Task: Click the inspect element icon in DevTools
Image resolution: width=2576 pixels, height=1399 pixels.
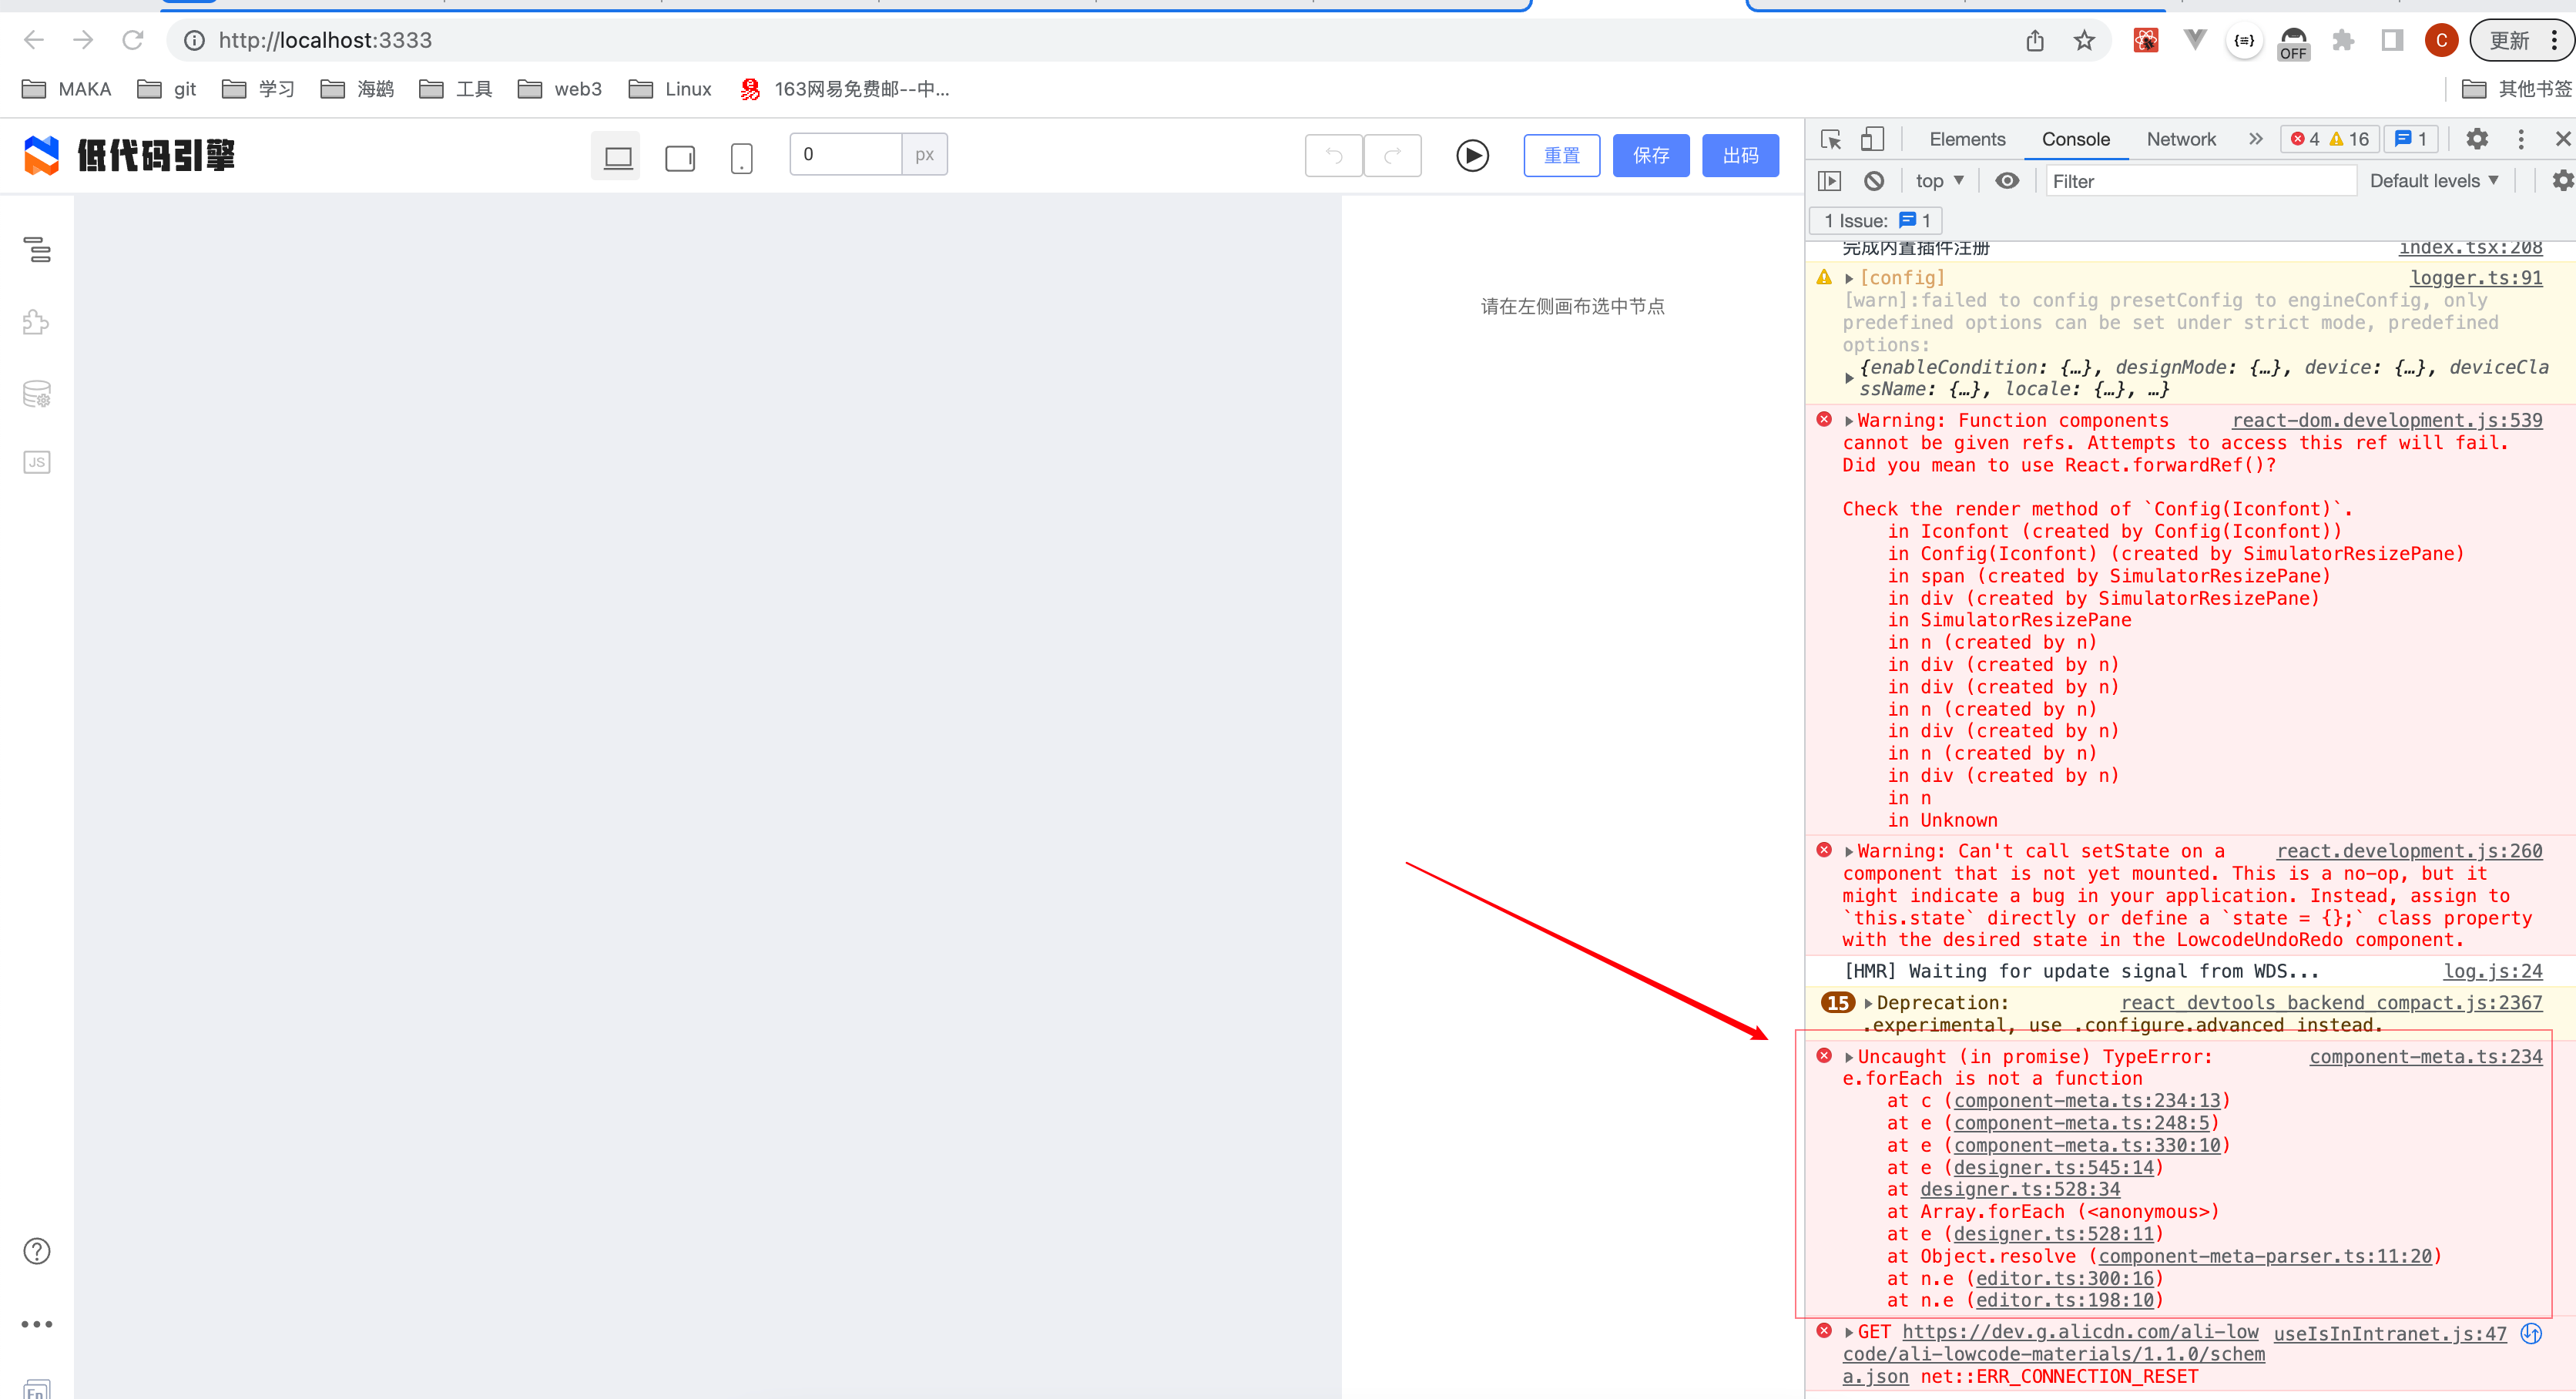Action: coord(1830,140)
